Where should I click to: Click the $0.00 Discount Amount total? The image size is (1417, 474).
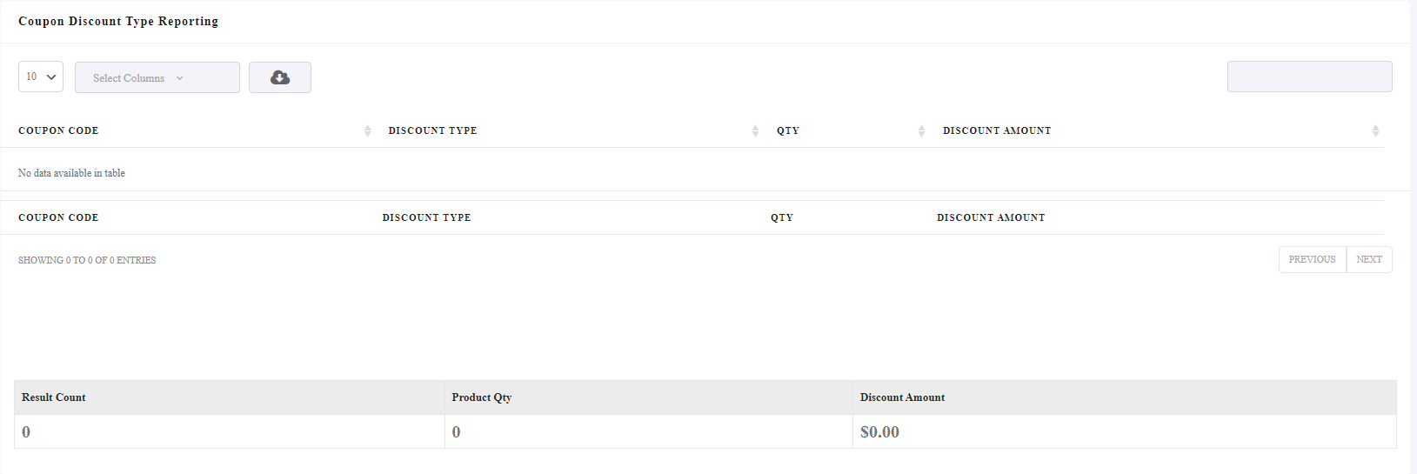click(879, 432)
